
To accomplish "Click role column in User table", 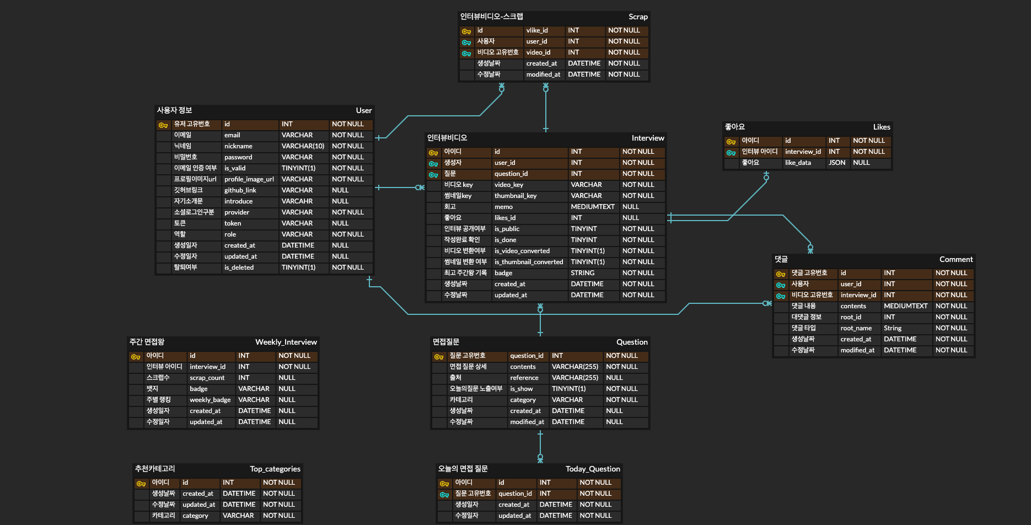I will [x=230, y=234].
